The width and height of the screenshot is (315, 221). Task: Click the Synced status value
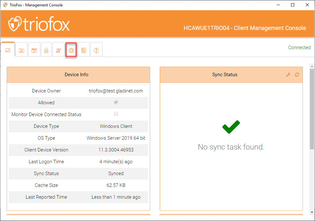click(x=116, y=173)
